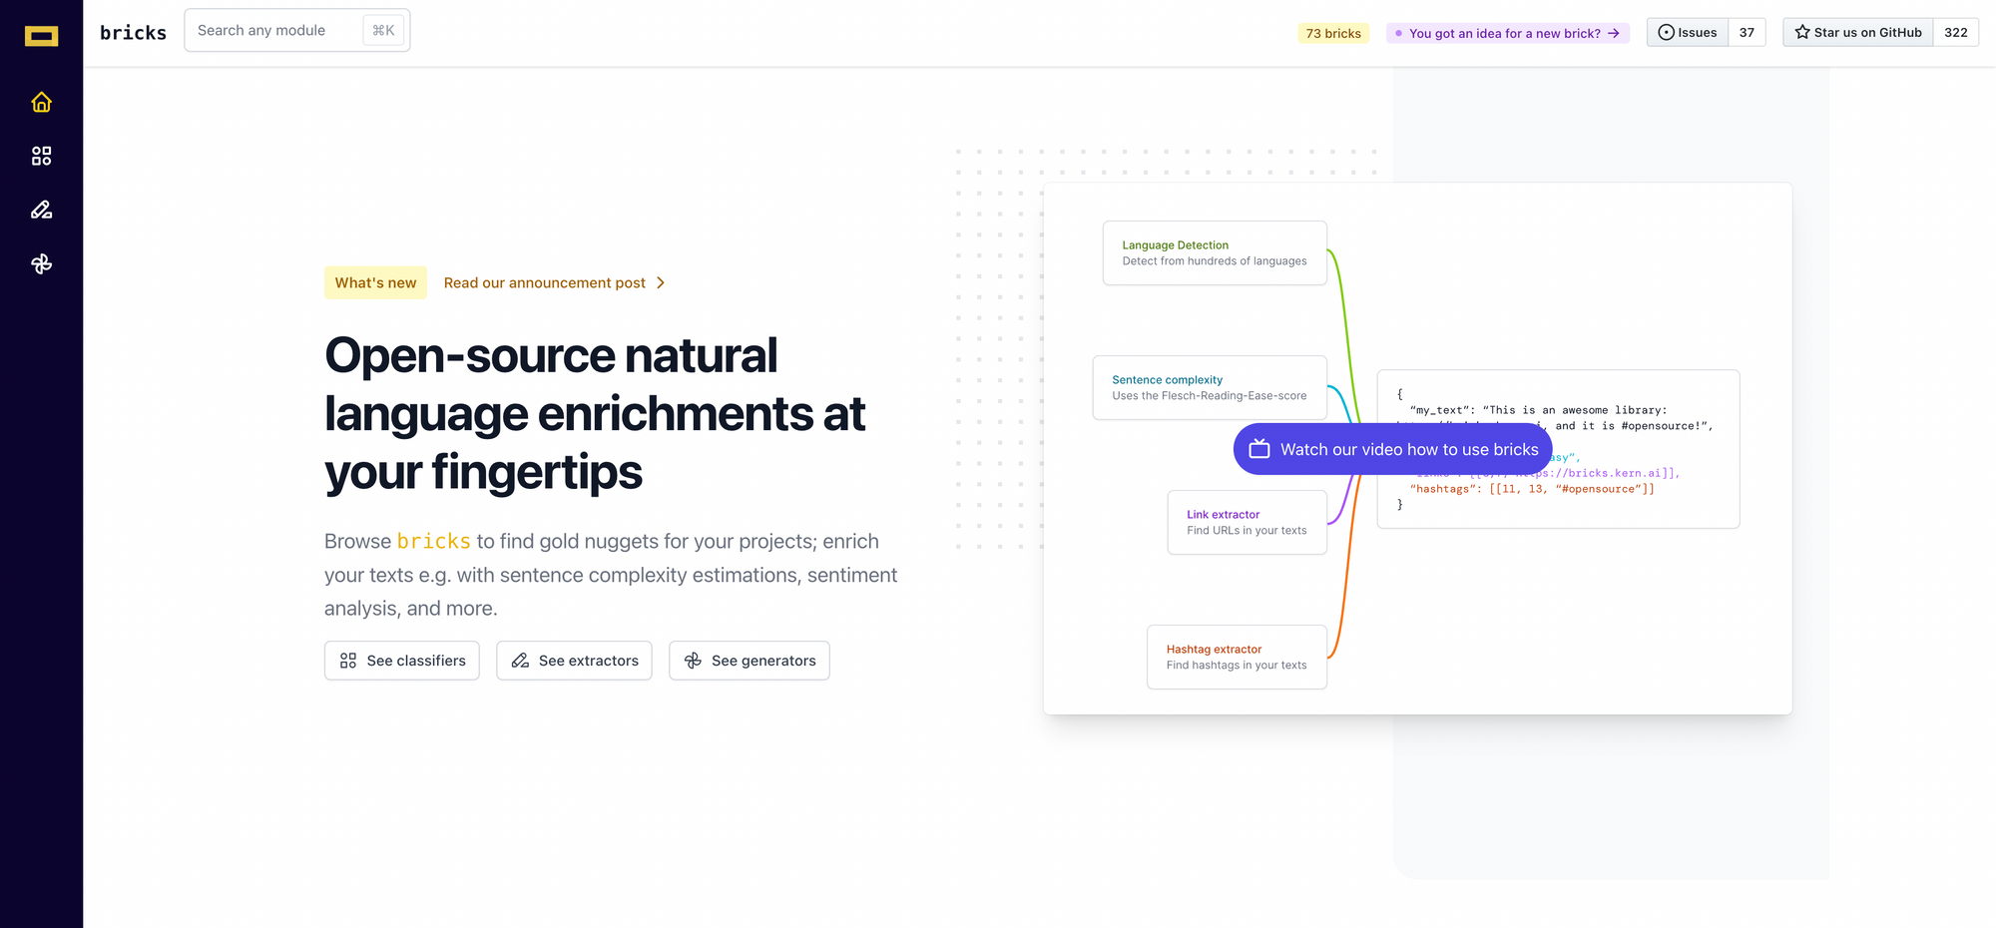Click the TV icon in video button

click(x=1259, y=449)
